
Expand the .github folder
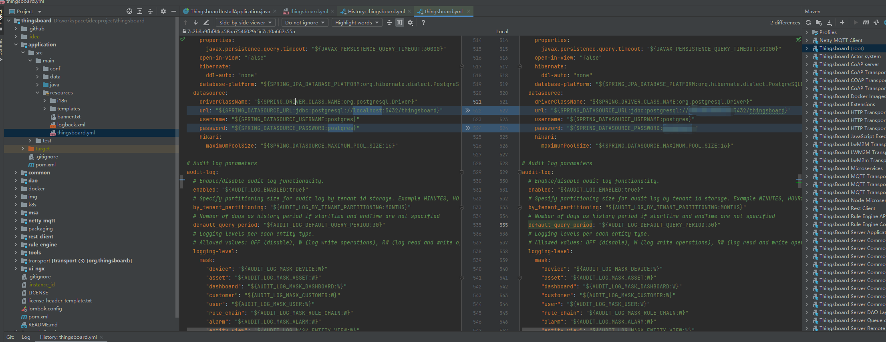click(16, 29)
